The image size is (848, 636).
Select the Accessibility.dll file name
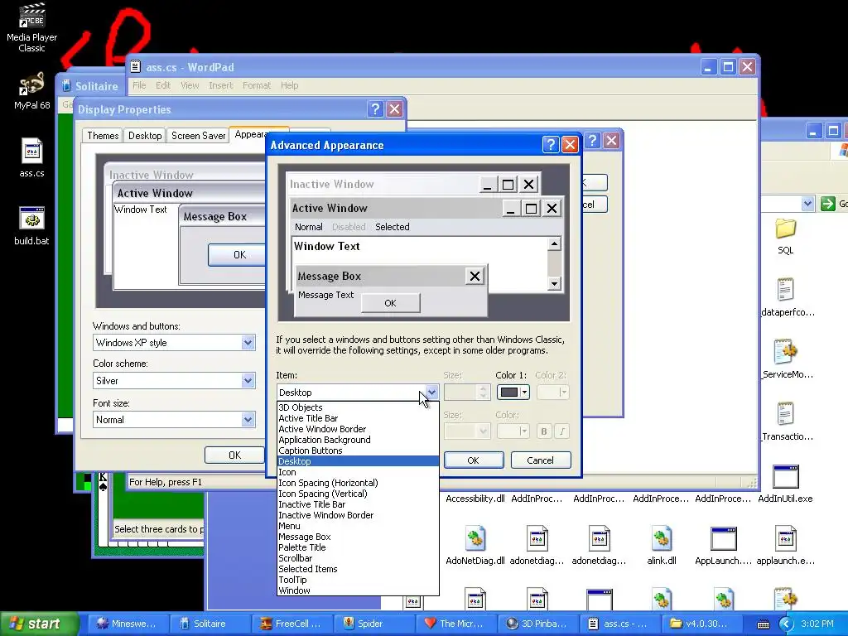(475, 499)
